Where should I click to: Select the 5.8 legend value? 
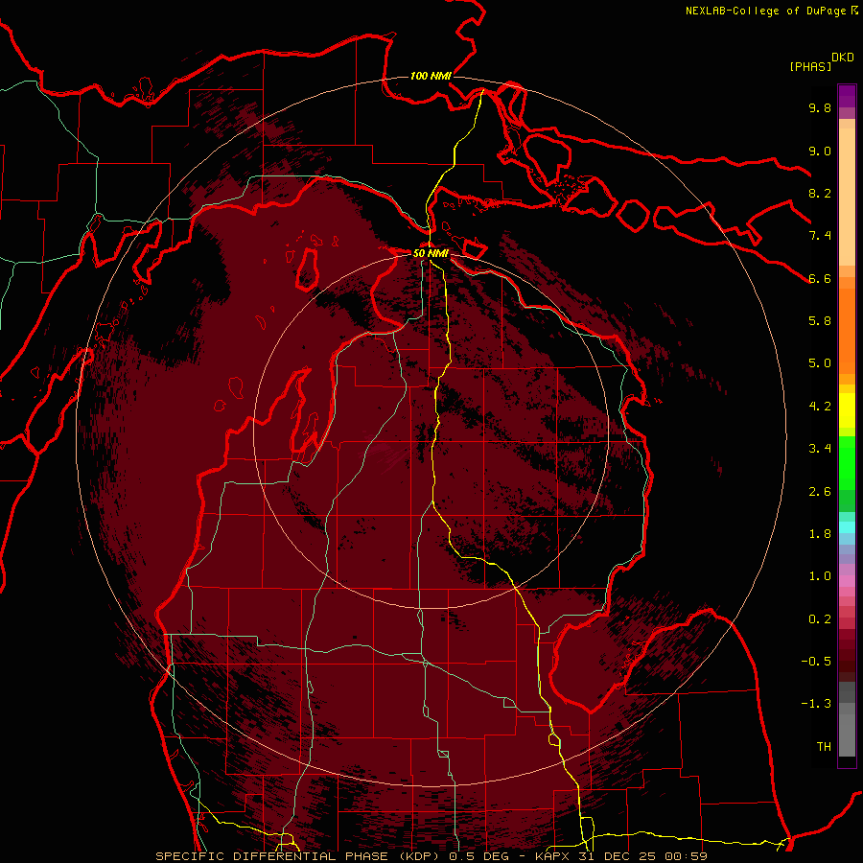coord(820,321)
